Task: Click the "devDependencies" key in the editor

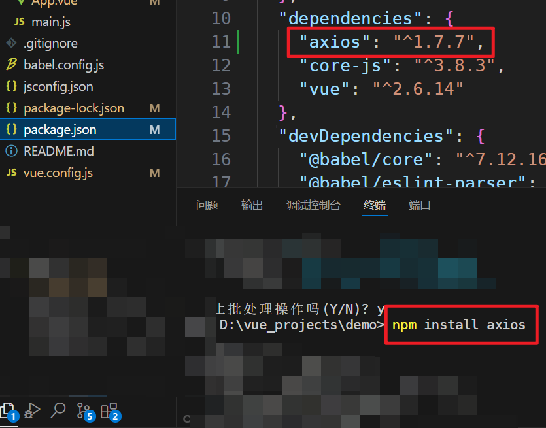Action: tap(366, 136)
